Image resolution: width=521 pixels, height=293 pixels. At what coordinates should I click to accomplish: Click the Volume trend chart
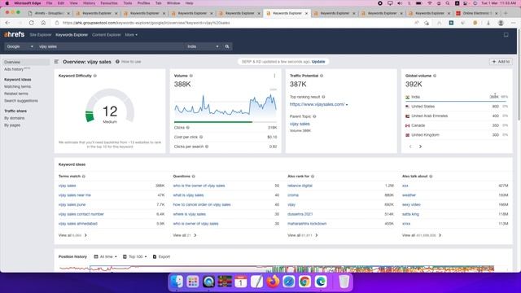pyautogui.click(x=225, y=105)
